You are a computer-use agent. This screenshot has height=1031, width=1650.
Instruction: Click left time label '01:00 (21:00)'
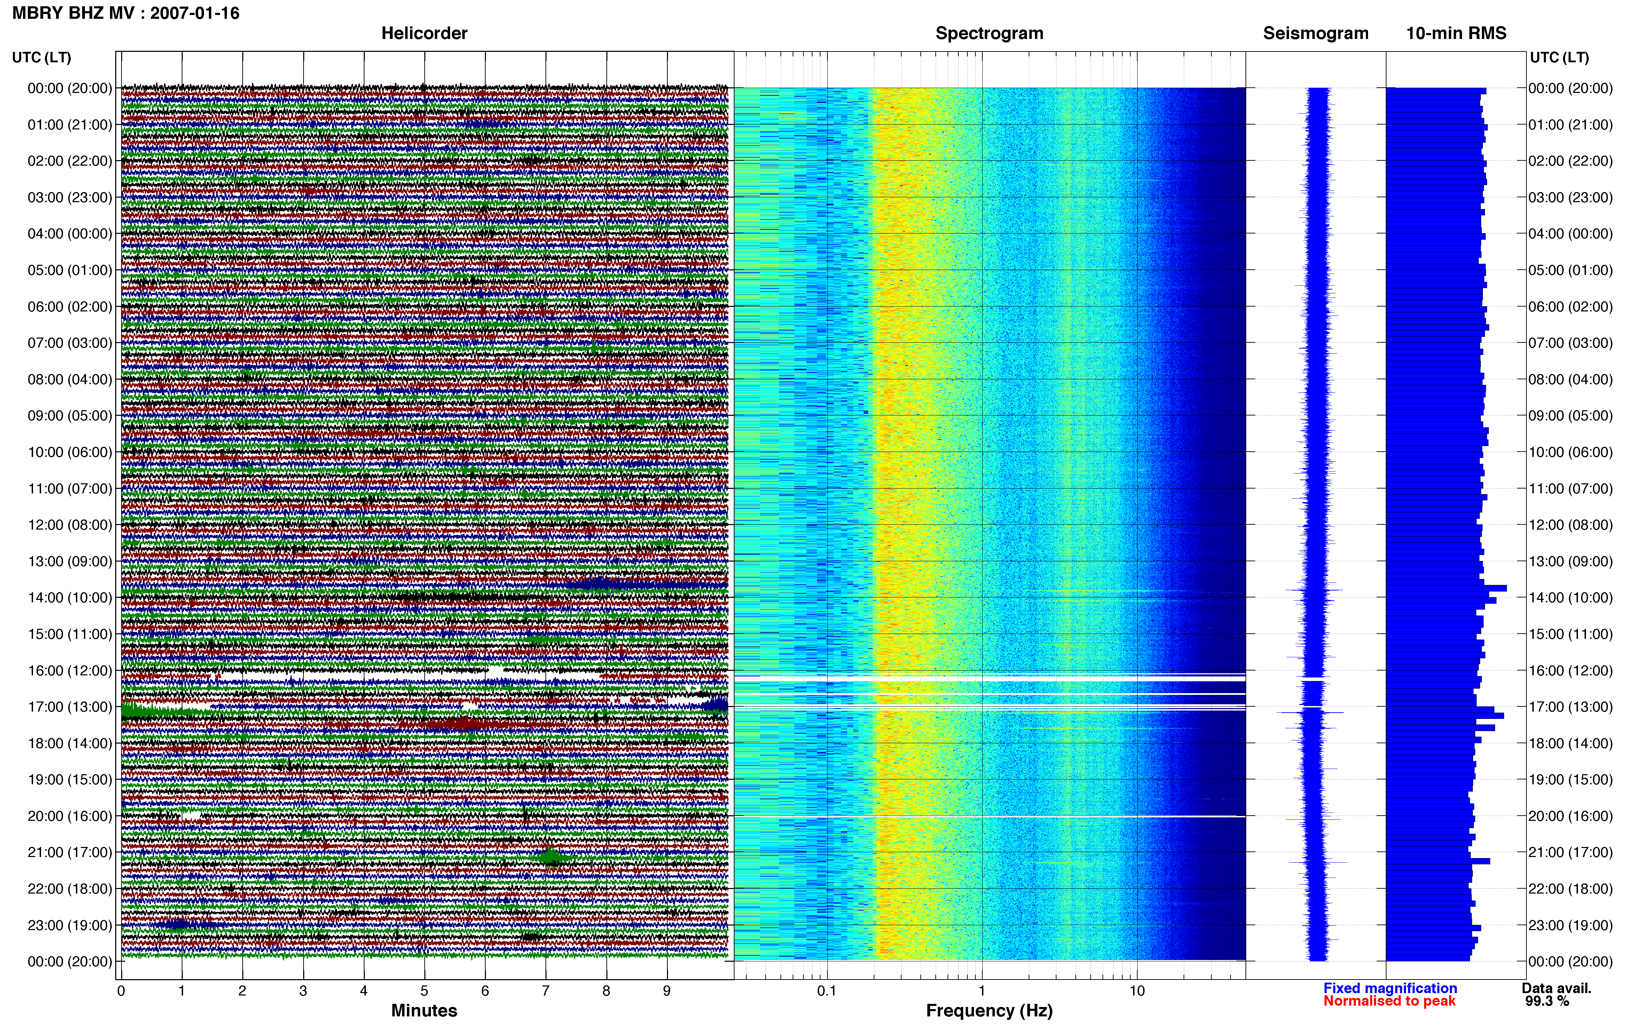point(70,125)
